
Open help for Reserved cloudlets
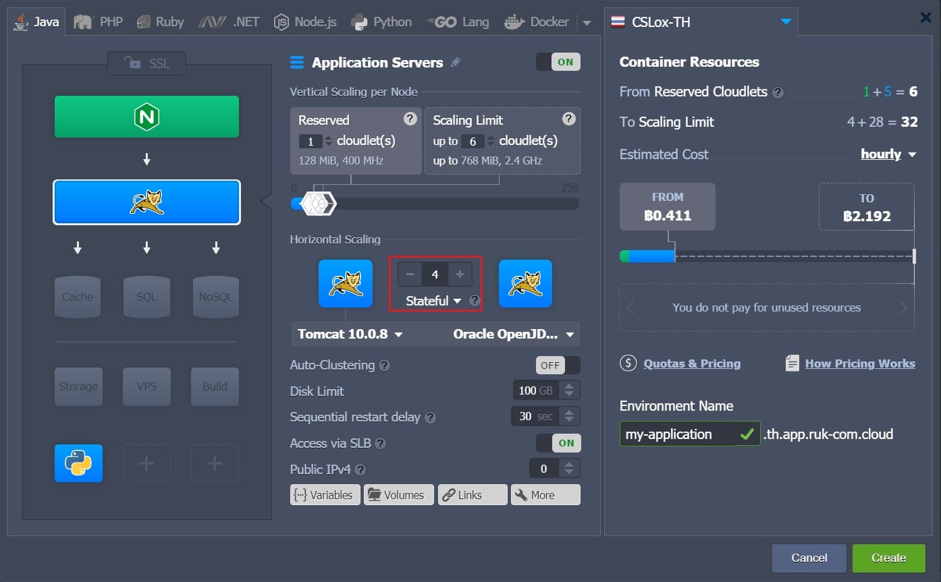(410, 119)
